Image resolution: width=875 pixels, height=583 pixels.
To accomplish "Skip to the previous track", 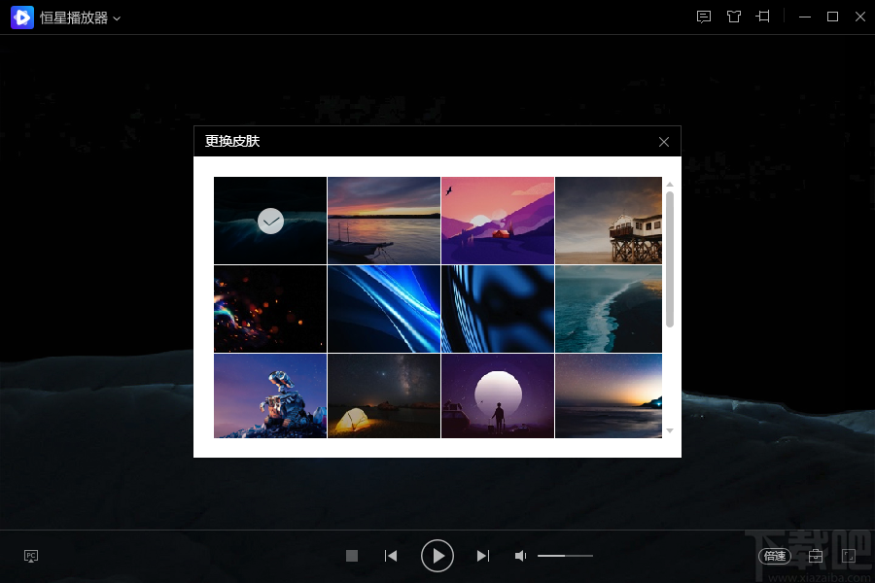I will [x=391, y=556].
